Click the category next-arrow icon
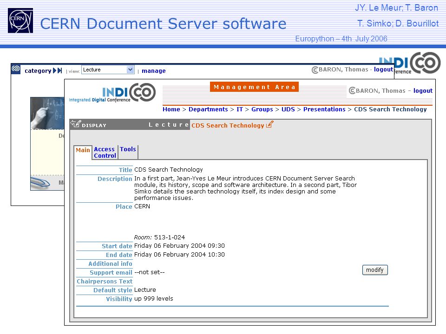The height and width of the screenshot is (334, 446). [55, 71]
